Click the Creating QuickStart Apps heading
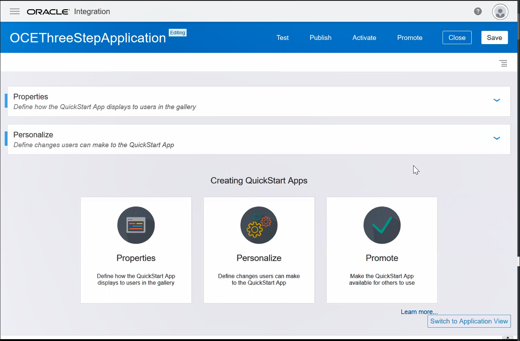The image size is (520, 341). (x=259, y=180)
